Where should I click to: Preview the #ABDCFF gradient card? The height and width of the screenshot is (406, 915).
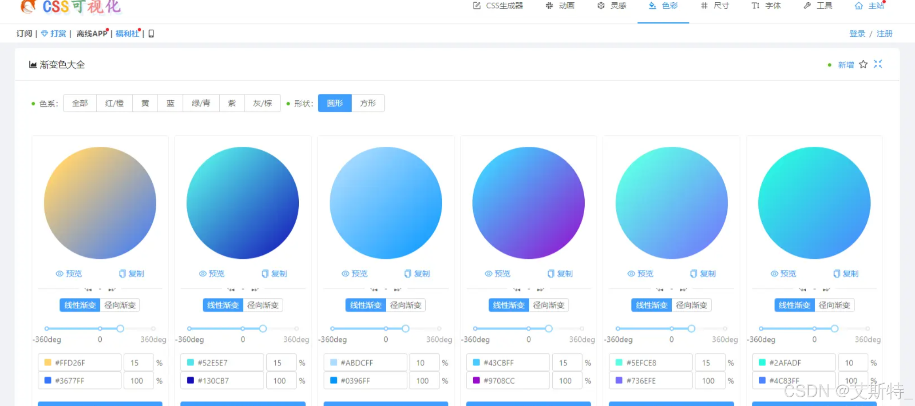click(355, 273)
